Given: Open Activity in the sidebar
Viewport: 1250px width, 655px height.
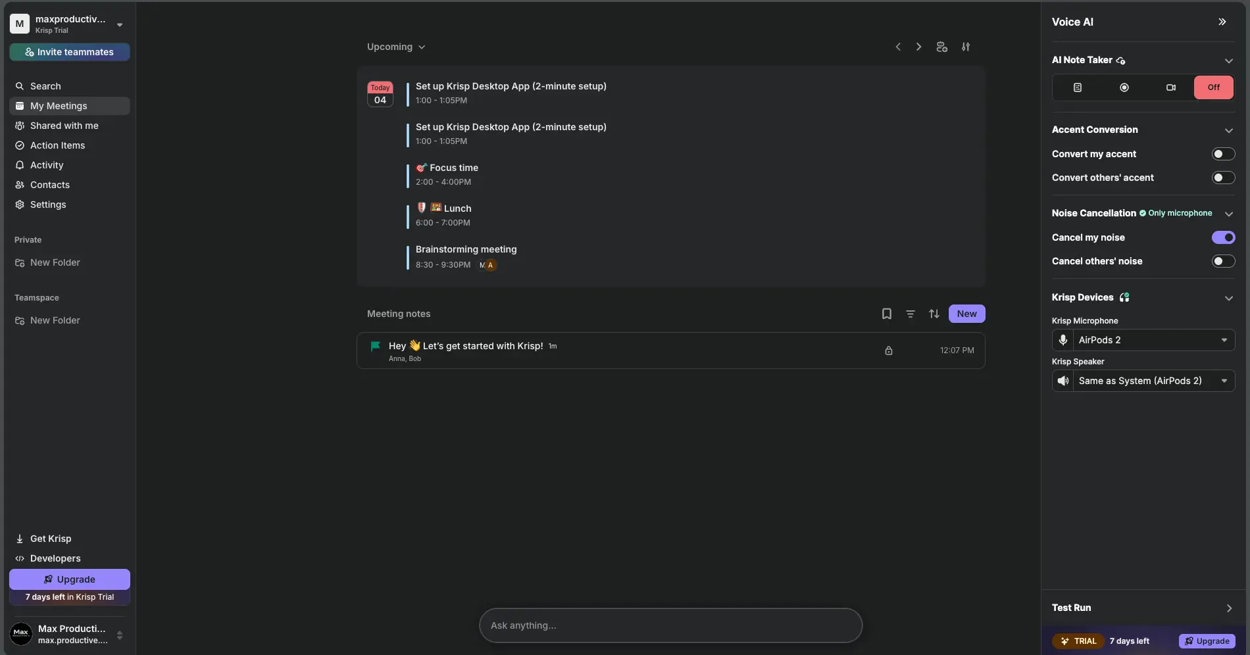Looking at the screenshot, I should click(70, 165).
